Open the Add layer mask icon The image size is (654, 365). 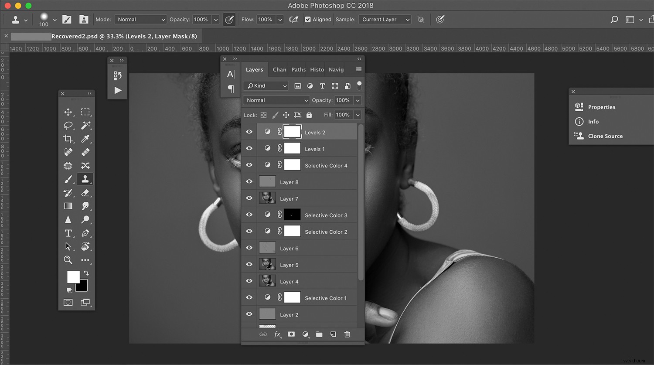pyautogui.click(x=291, y=334)
